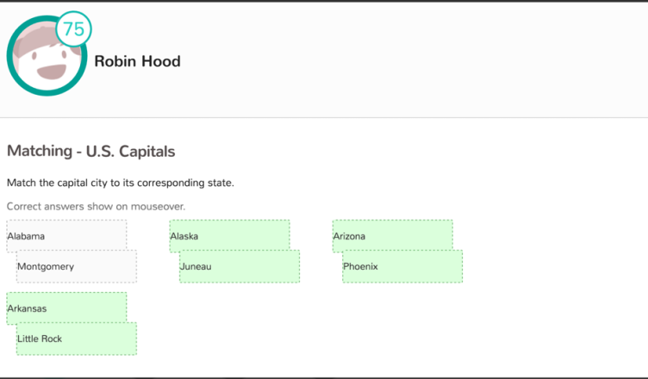This screenshot has width=648, height=379.
Task: Click the word 'mouseover' in the hint
Action: click(158, 206)
